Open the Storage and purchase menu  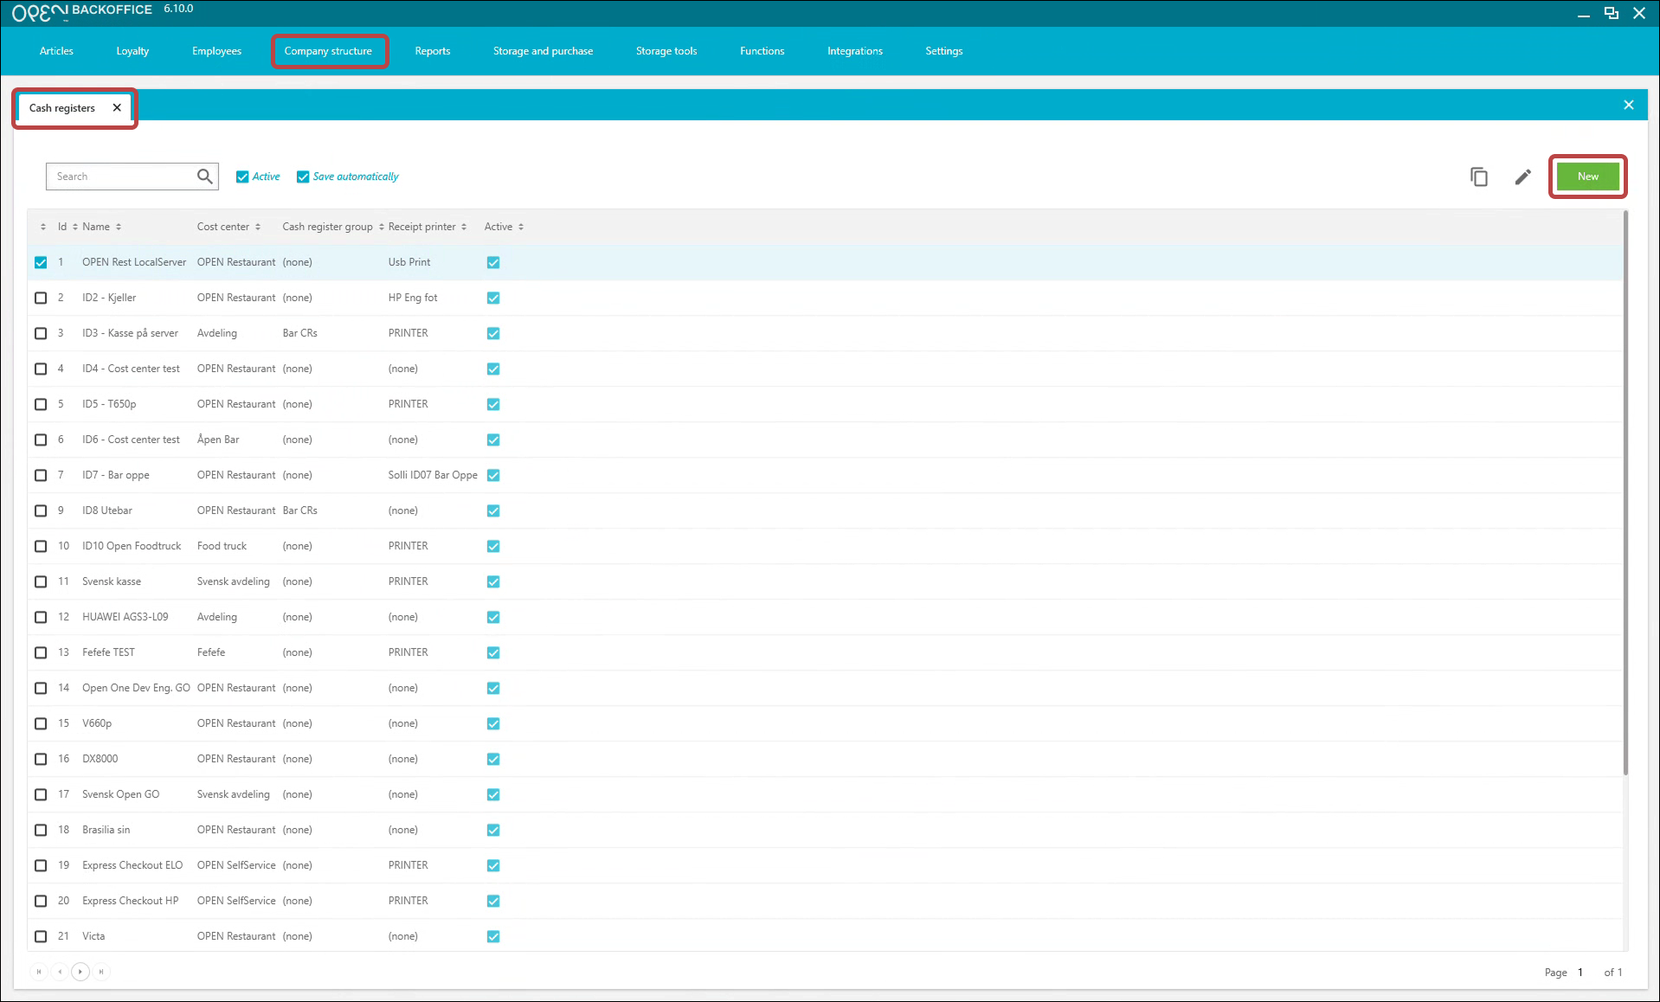click(543, 51)
